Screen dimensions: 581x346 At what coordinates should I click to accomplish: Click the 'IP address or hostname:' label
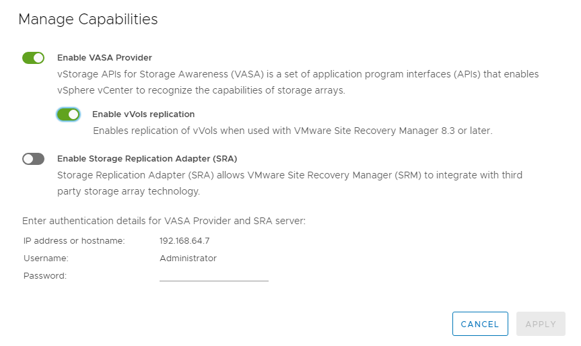tap(74, 240)
